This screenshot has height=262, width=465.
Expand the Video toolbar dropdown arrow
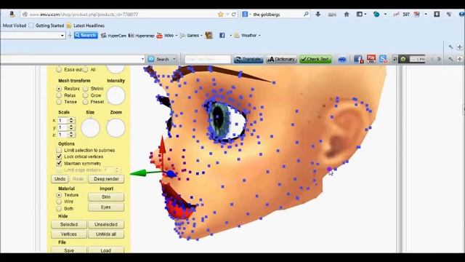coord(176,36)
